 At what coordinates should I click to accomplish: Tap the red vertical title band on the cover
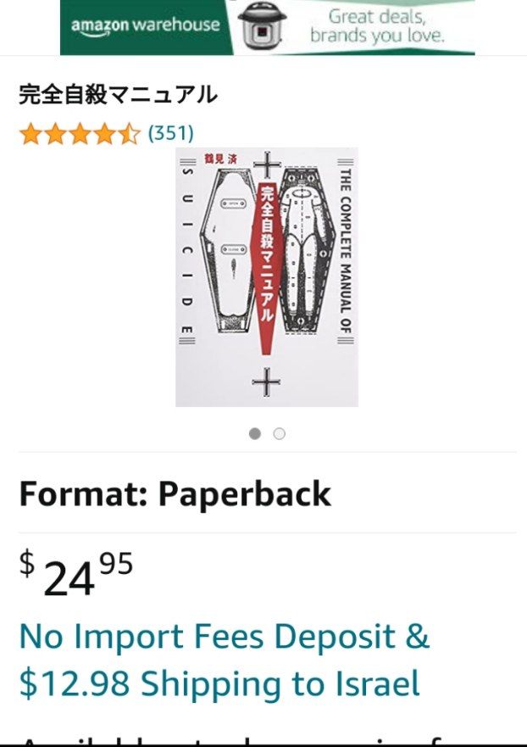[x=268, y=268]
